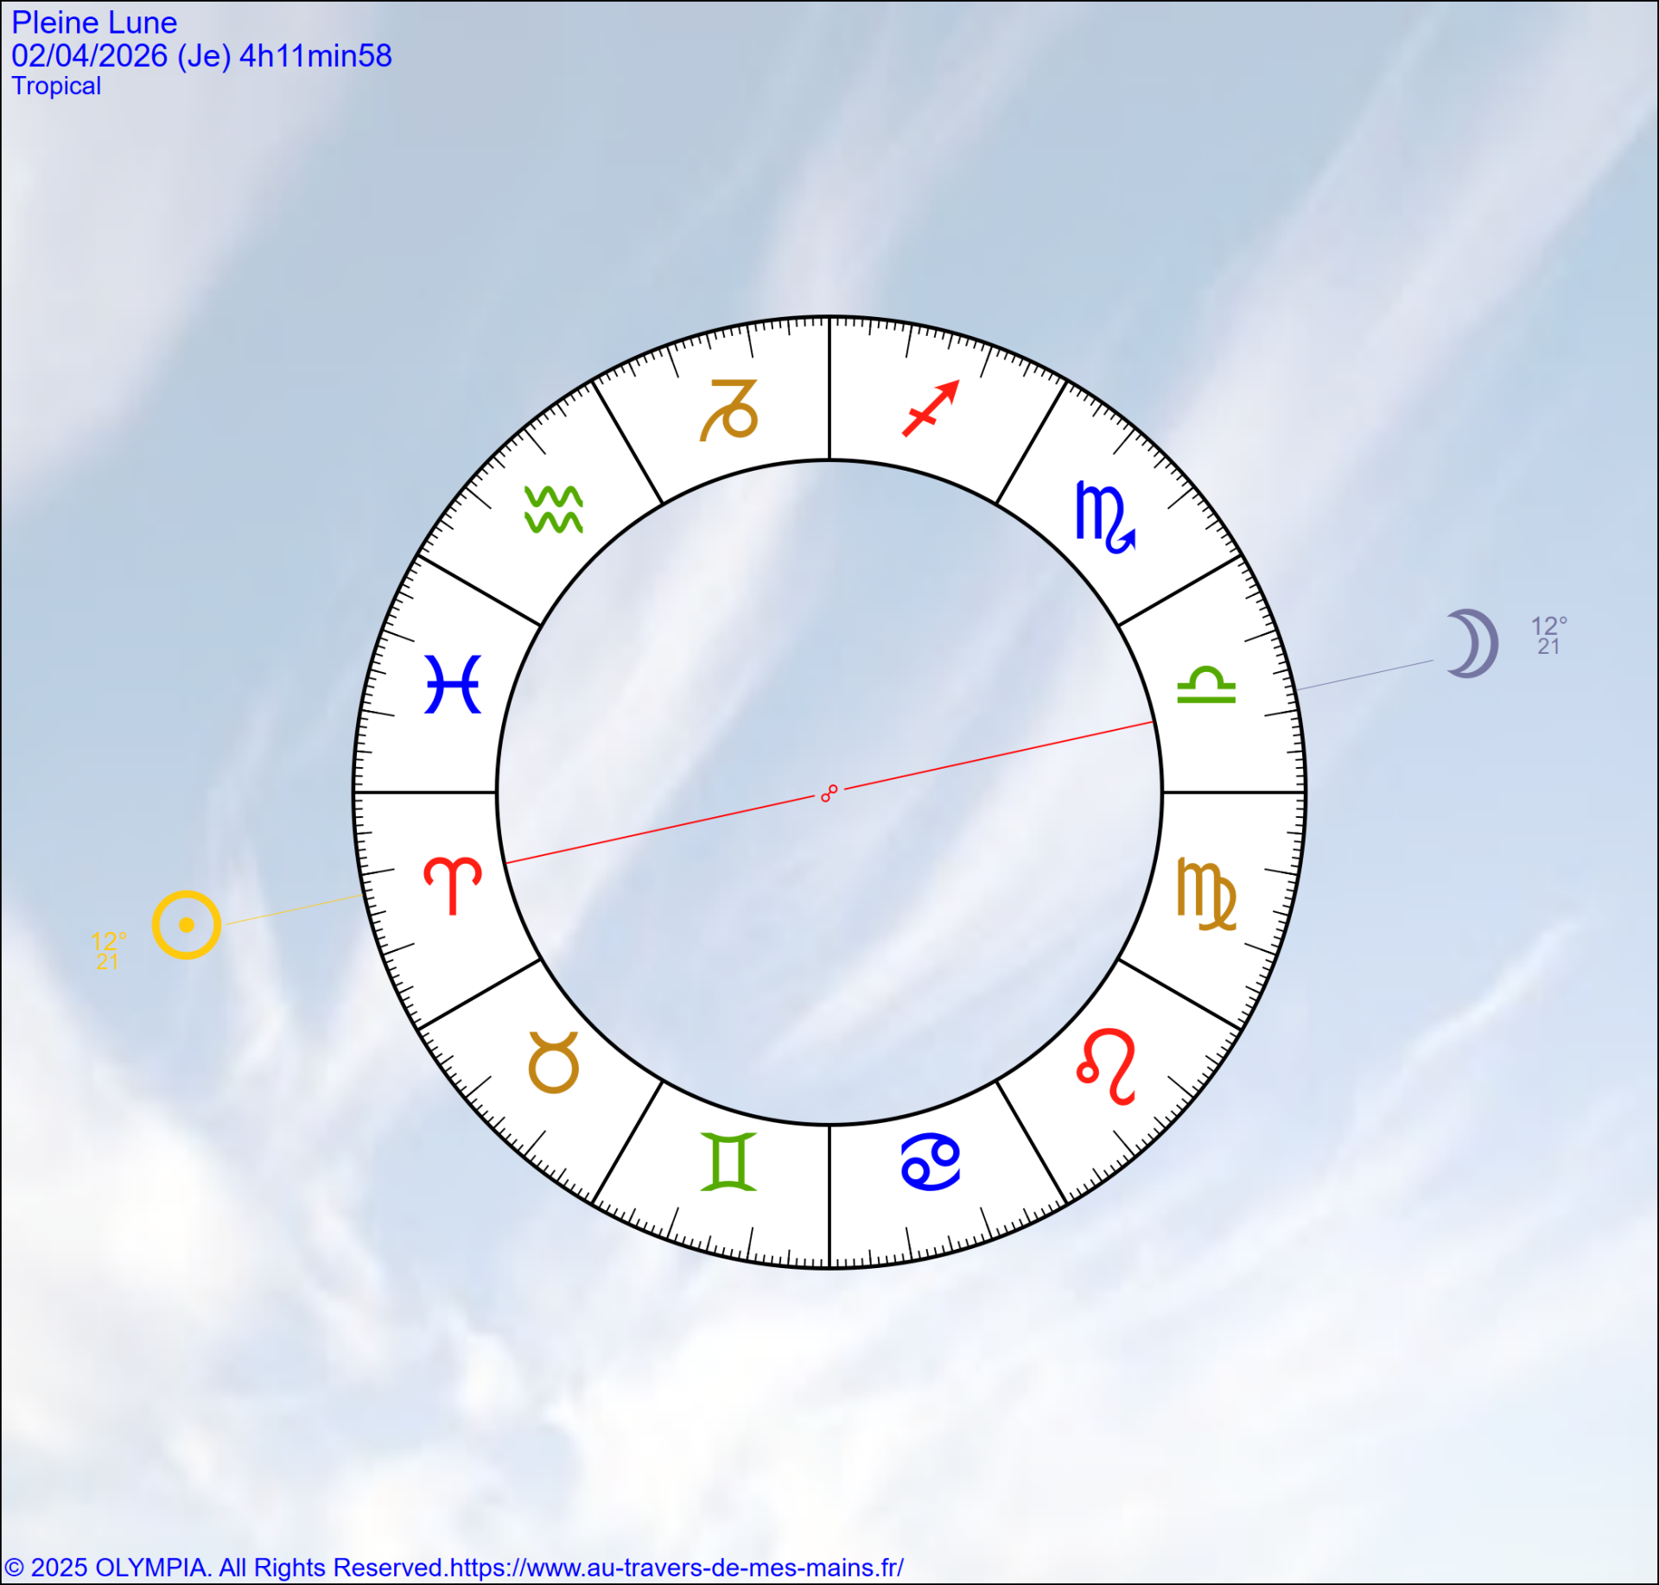Click the Tropical zodiac label

pyautogui.click(x=56, y=86)
